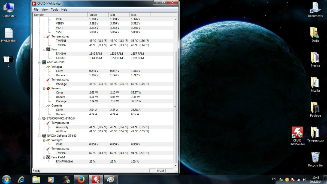The height and width of the screenshot is (184, 327).
Task: Open the Computer desktop icon
Action: (x=9, y=10)
